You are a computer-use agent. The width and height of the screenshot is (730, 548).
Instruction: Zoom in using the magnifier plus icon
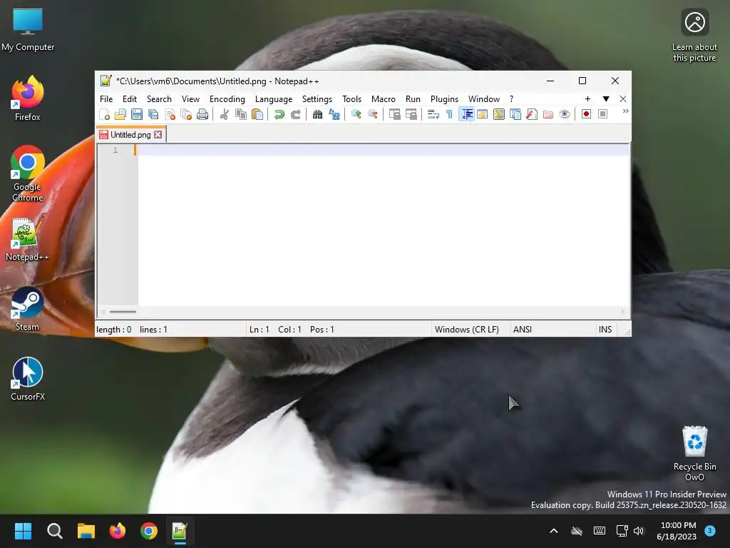coord(356,114)
